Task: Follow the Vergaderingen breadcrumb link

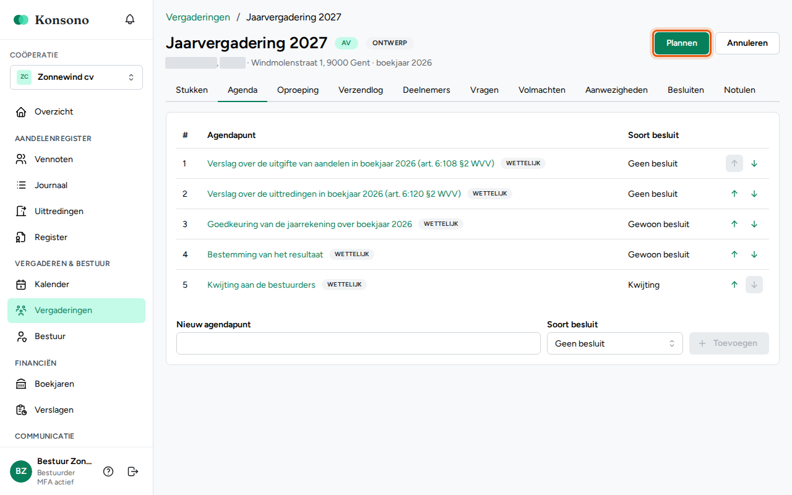Action: click(198, 17)
